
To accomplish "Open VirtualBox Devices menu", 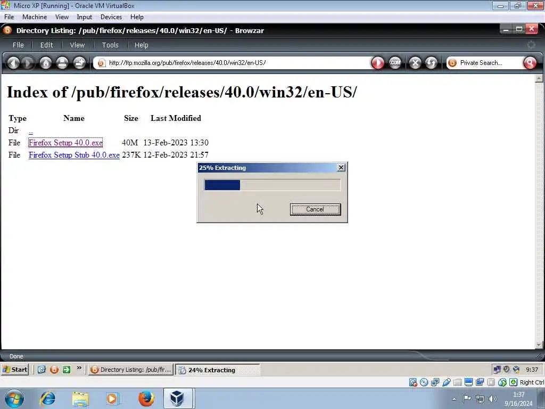I will click(111, 17).
